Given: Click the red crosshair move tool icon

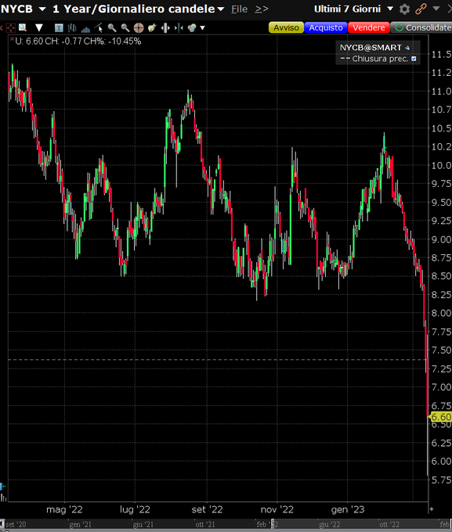Looking at the screenshot, I should click(10, 28).
